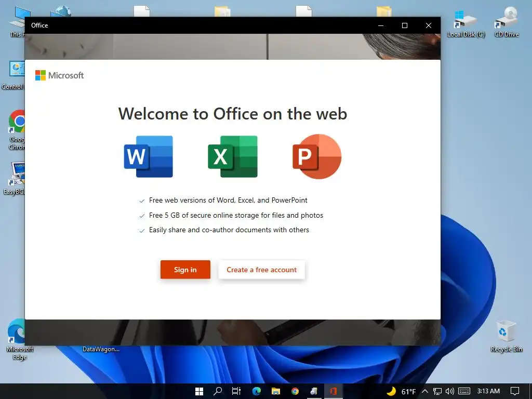Select the DataWagon desktop item label
Viewport: 532px width, 399px height.
click(x=101, y=349)
